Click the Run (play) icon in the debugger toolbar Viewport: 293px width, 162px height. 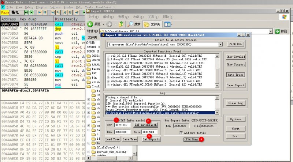[40, 12]
